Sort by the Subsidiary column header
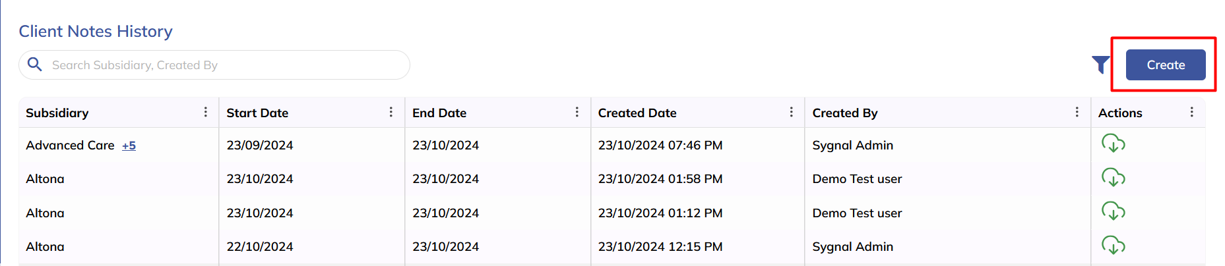Screen dimensions: 1225x266 pos(57,113)
